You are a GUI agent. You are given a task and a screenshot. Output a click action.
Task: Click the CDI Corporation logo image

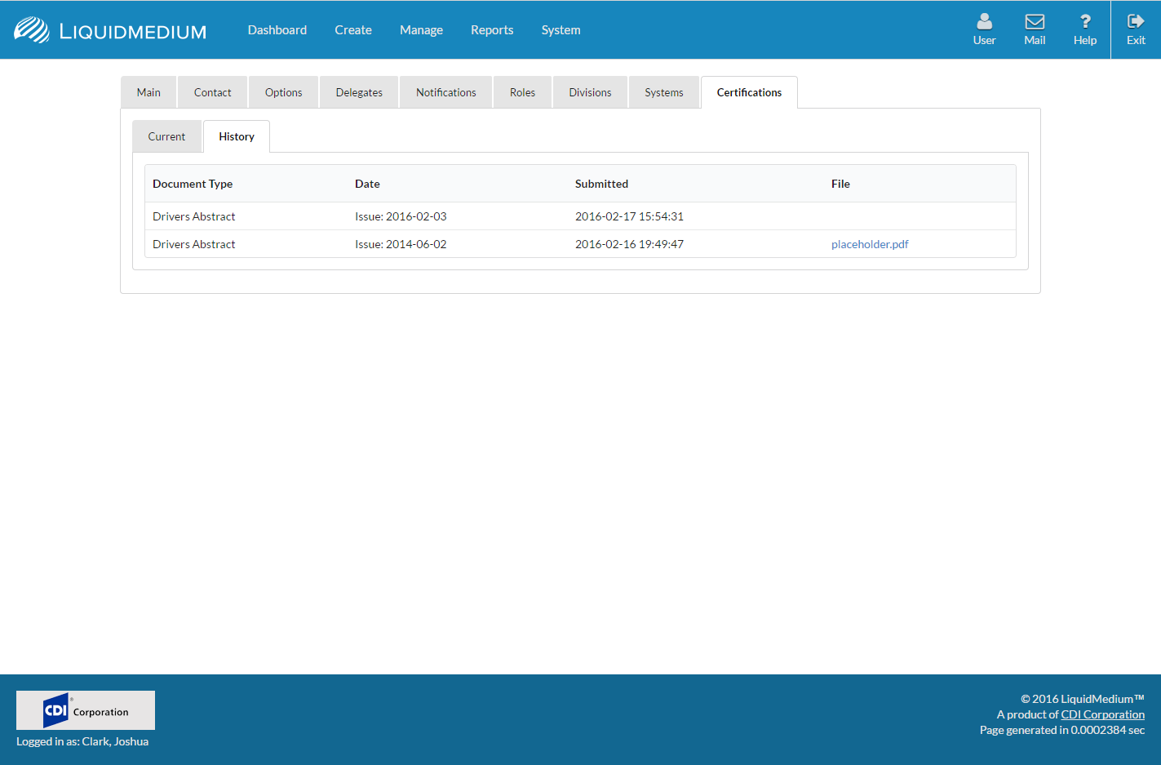click(86, 710)
